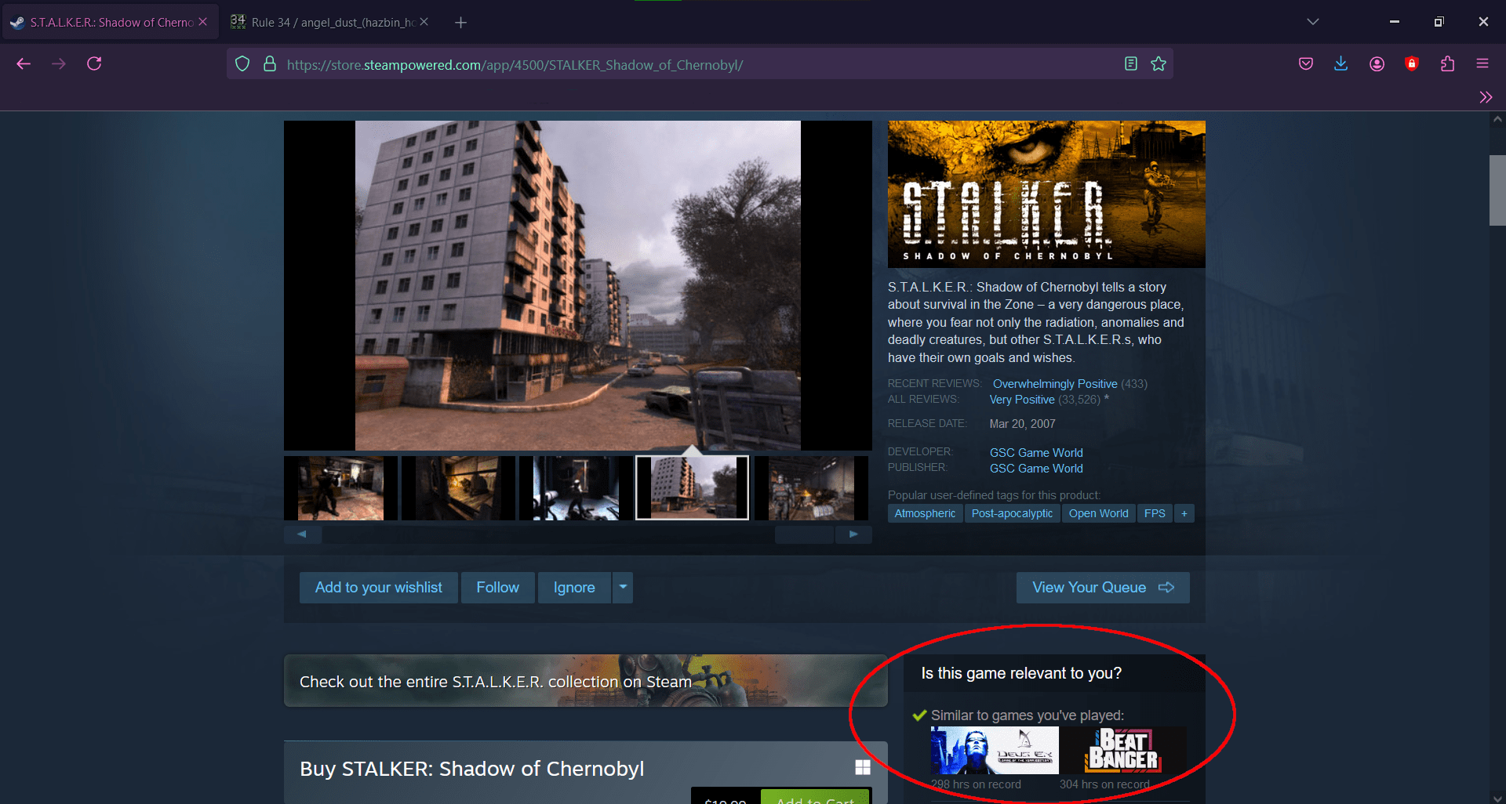Click the screenshot strip slider handle

(804, 534)
